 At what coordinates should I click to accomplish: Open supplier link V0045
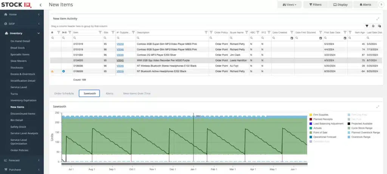click(120, 60)
